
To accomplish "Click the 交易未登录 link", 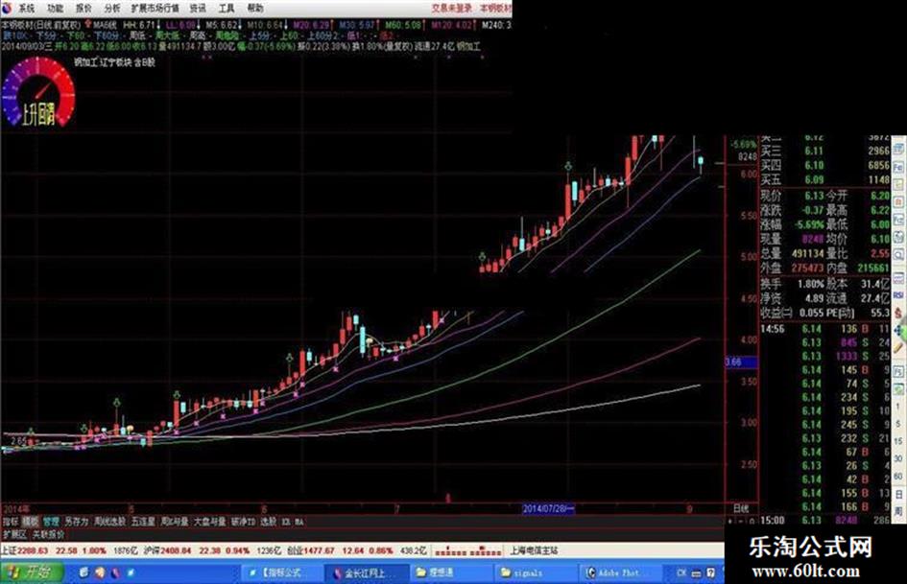I will pos(452,8).
